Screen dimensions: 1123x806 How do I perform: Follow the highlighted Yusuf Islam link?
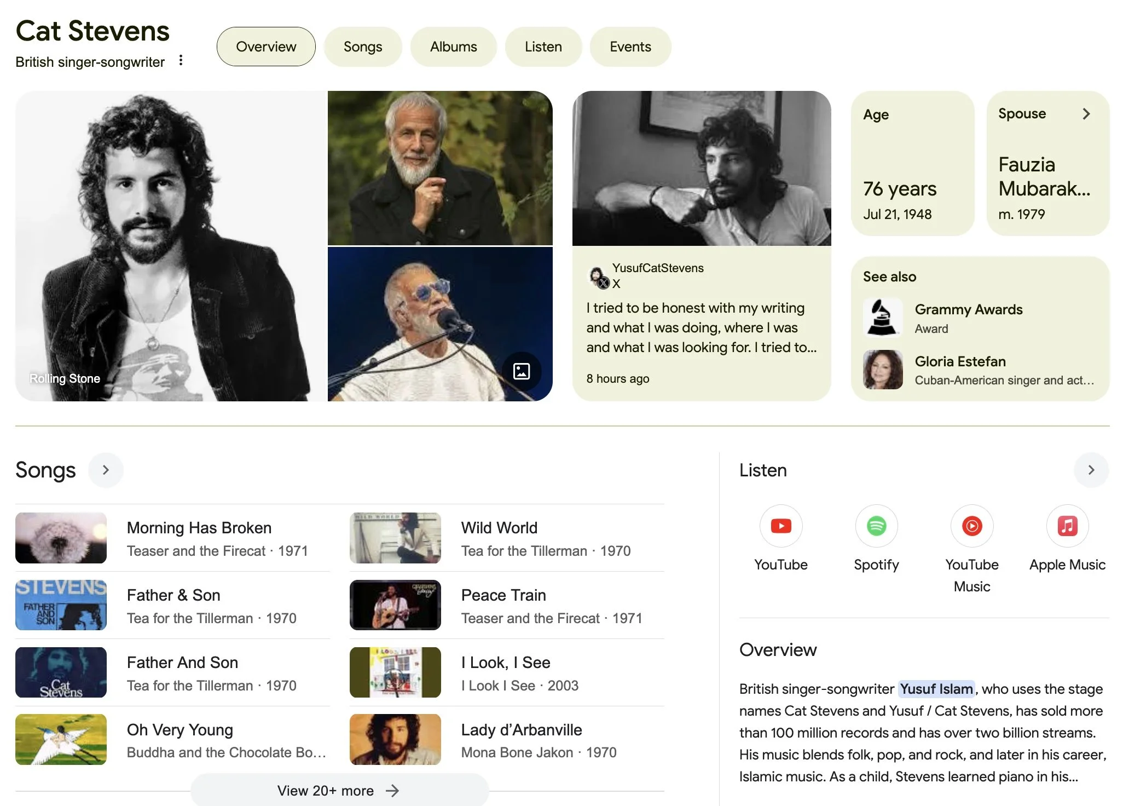(936, 689)
